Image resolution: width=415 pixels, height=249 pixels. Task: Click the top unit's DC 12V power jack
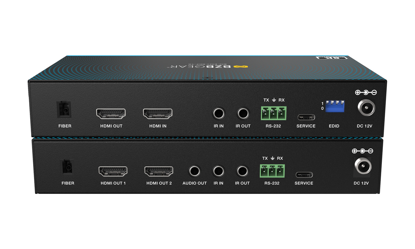click(366, 108)
